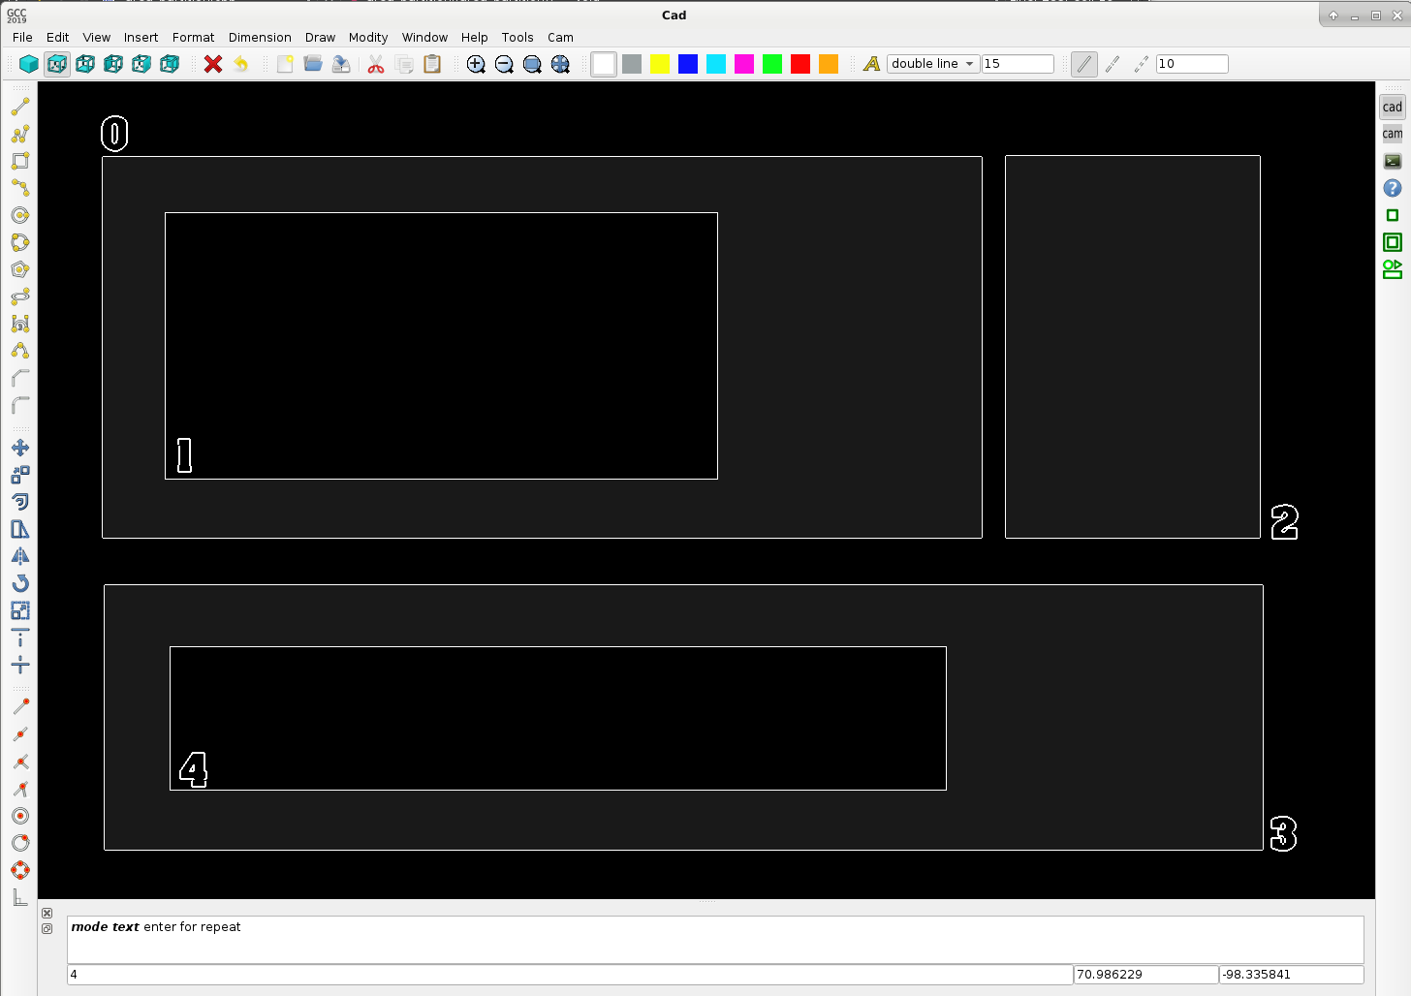Select the ellipse drawing tool
This screenshot has width=1411, height=996.
coord(20,296)
